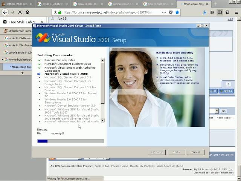The width and height of the screenshot is (241, 181).
Task: Open the Firefox hamburger menu
Action: [236, 12]
